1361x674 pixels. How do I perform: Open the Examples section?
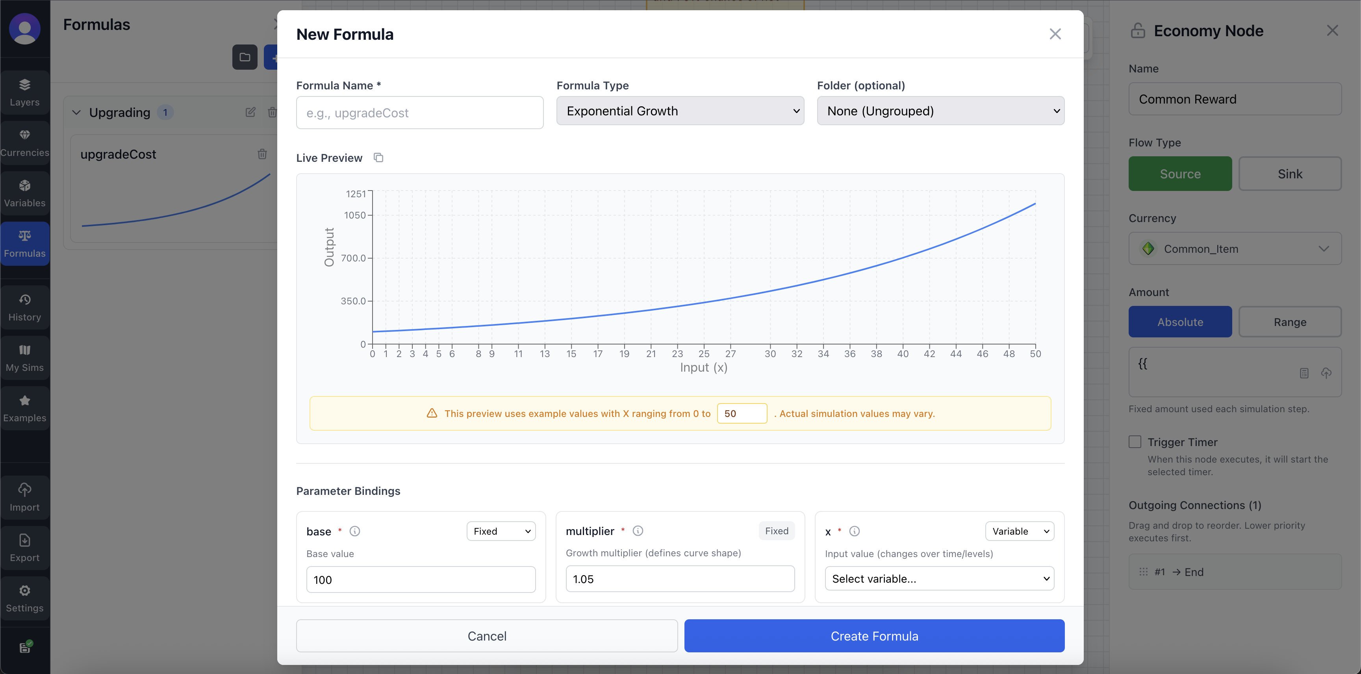tap(24, 407)
